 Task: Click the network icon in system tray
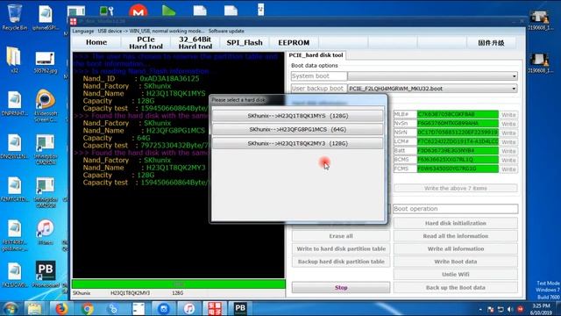pos(501,309)
